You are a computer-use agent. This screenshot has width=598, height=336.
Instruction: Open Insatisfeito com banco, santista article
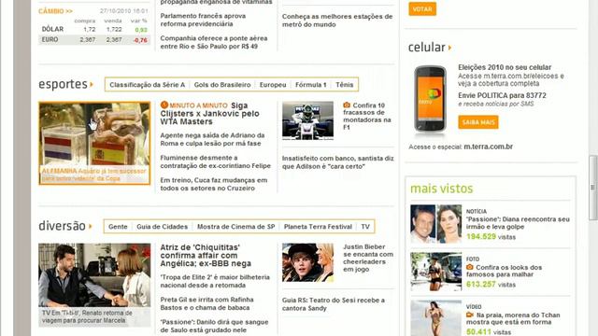338,162
